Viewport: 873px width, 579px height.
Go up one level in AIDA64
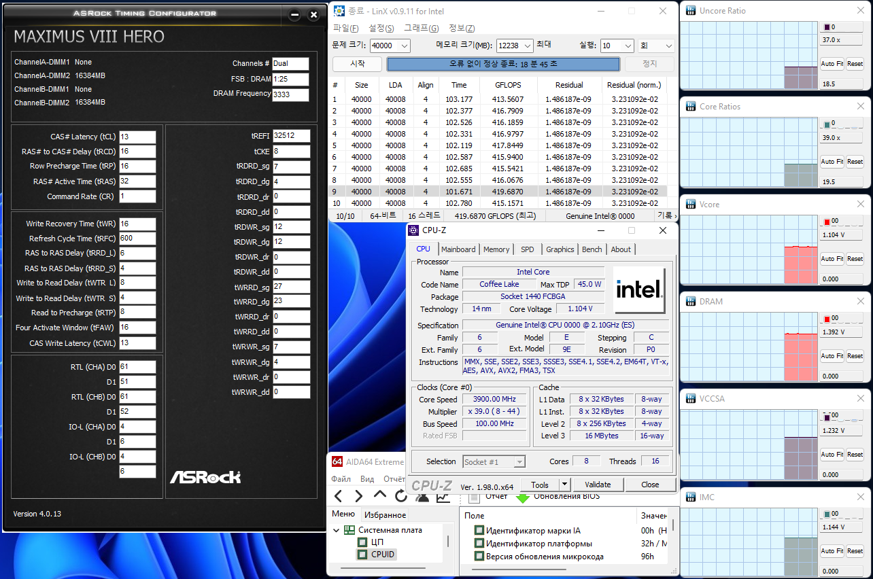pos(380,495)
